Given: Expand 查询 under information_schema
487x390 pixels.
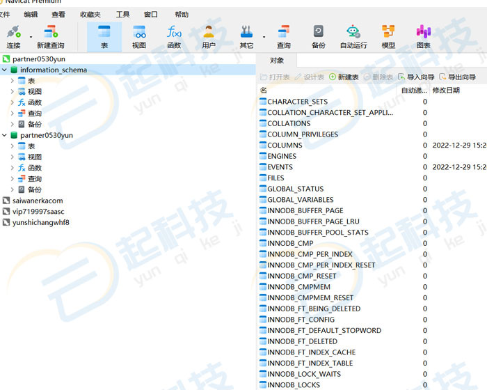Looking at the screenshot, I should [12, 114].
